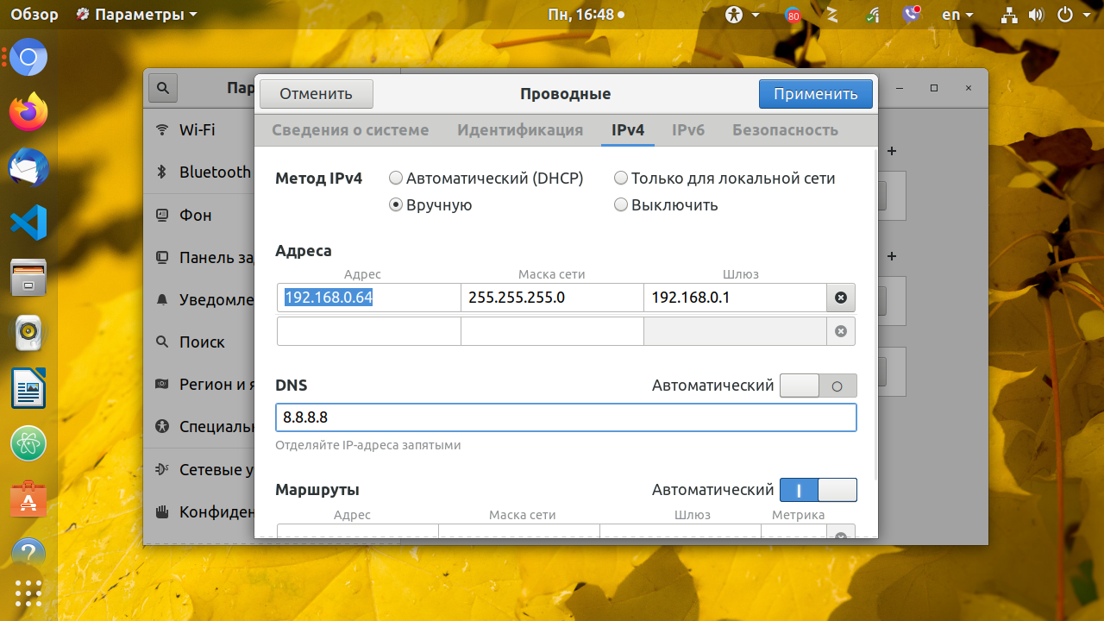The image size is (1104, 621).
Task: Switch to the IPv6 tab
Action: click(x=688, y=130)
